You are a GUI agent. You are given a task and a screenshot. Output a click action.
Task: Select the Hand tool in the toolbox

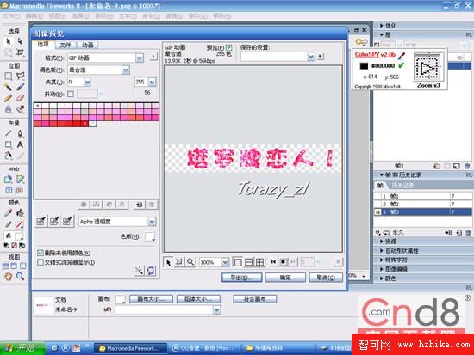[8, 276]
